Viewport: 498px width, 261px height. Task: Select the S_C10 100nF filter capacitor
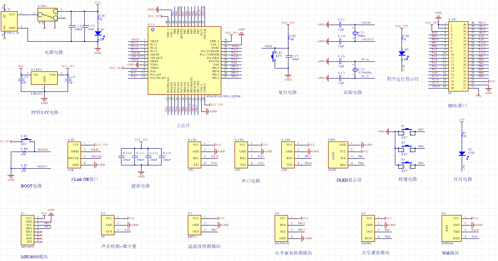(x=121, y=157)
